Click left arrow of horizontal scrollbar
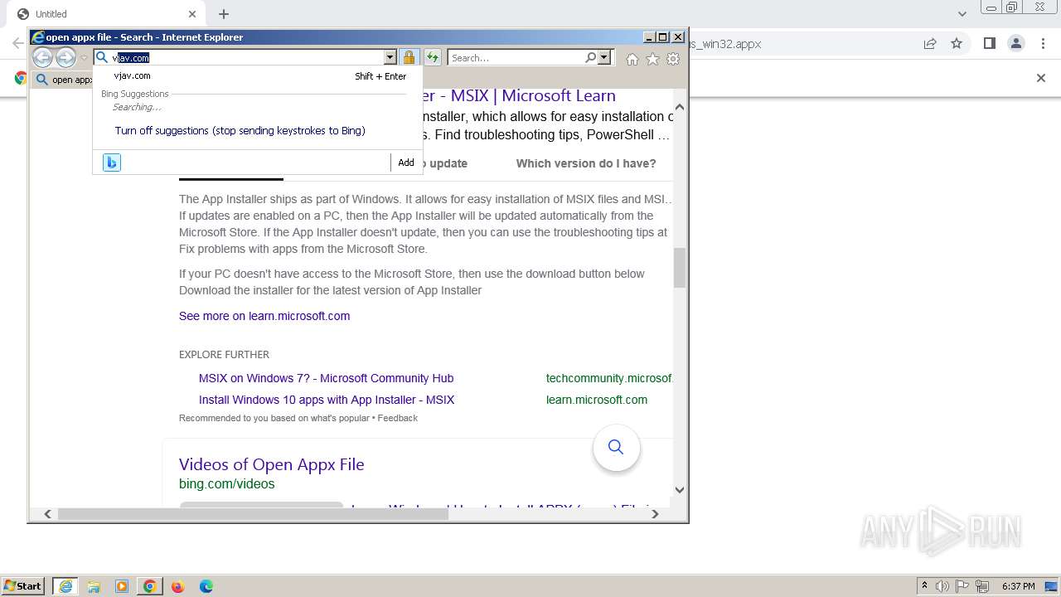The height and width of the screenshot is (597, 1061). tap(47, 514)
